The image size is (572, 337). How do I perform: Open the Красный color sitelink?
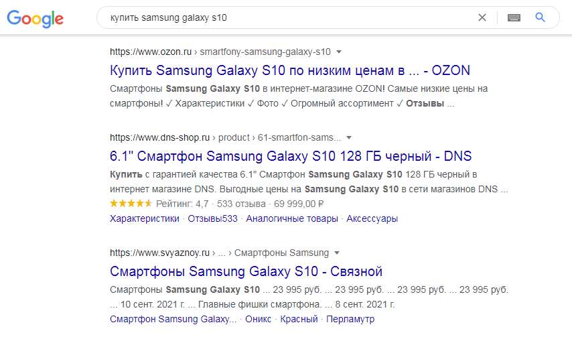coord(299,319)
